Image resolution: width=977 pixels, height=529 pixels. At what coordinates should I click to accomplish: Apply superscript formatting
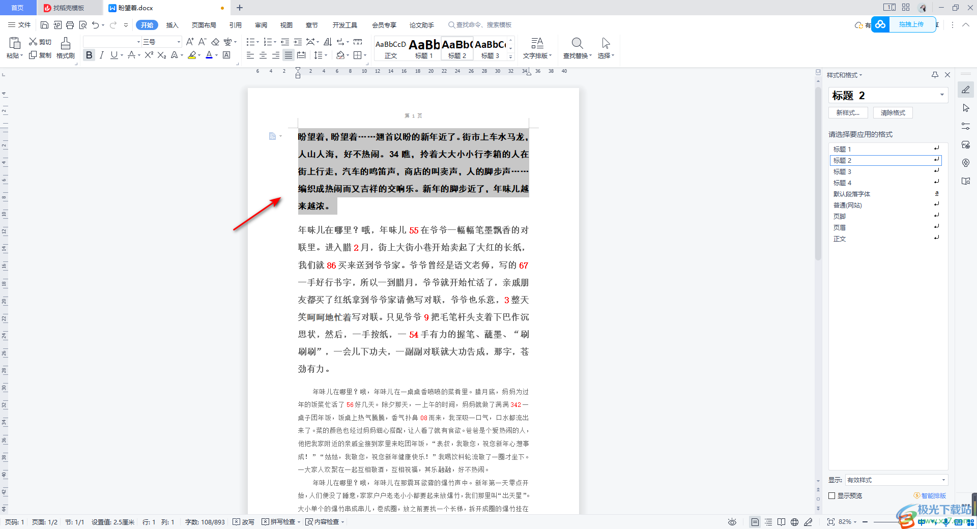click(x=149, y=55)
